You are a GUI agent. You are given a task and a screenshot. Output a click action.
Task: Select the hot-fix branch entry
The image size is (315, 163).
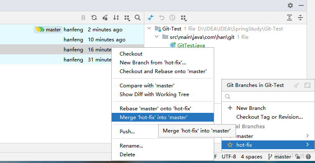click(268, 145)
